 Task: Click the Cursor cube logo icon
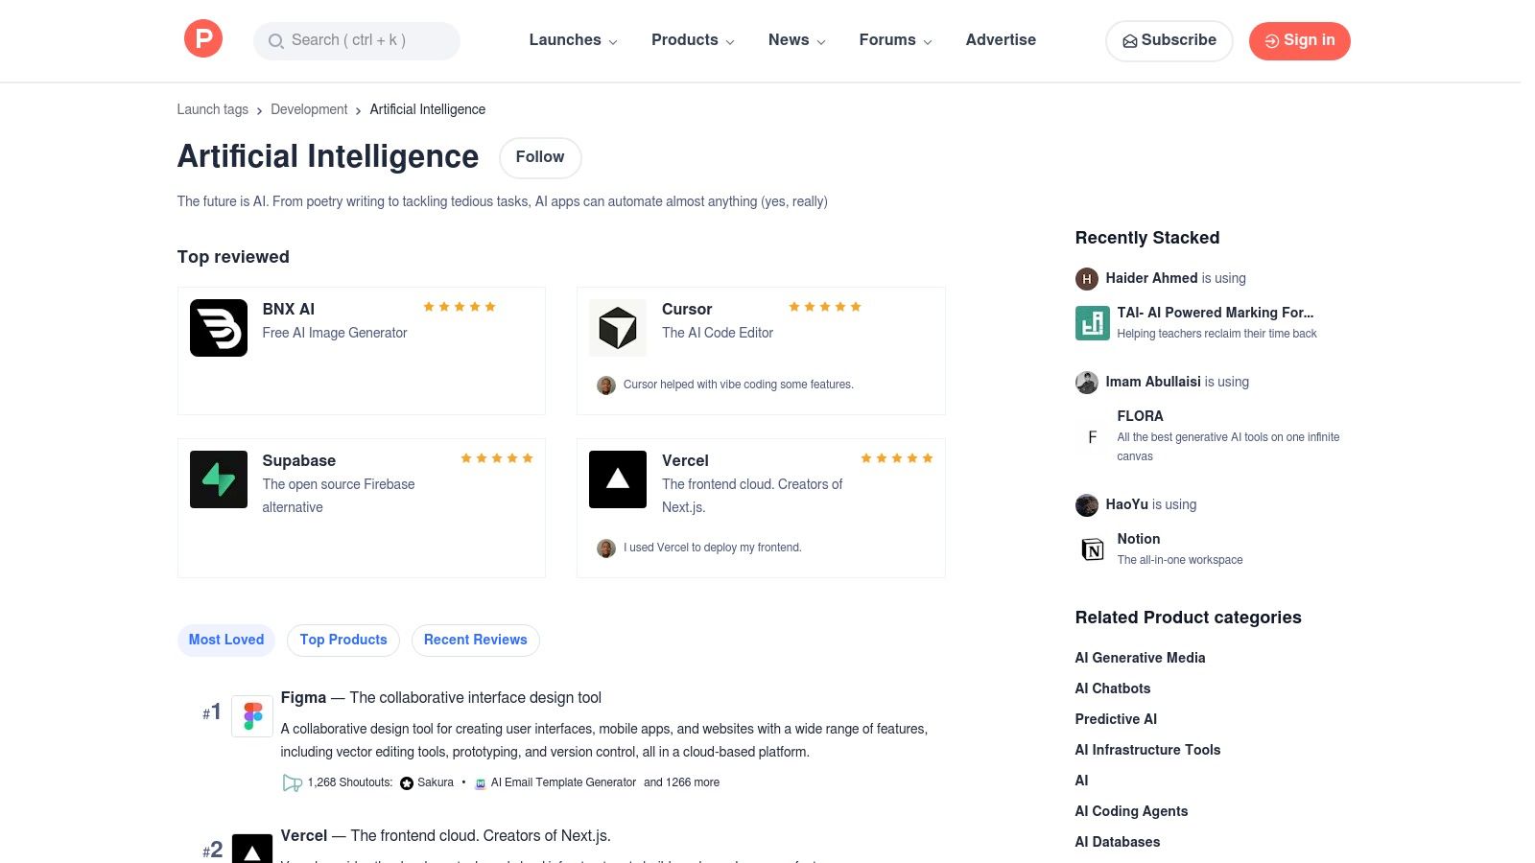click(x=617, y=327)
